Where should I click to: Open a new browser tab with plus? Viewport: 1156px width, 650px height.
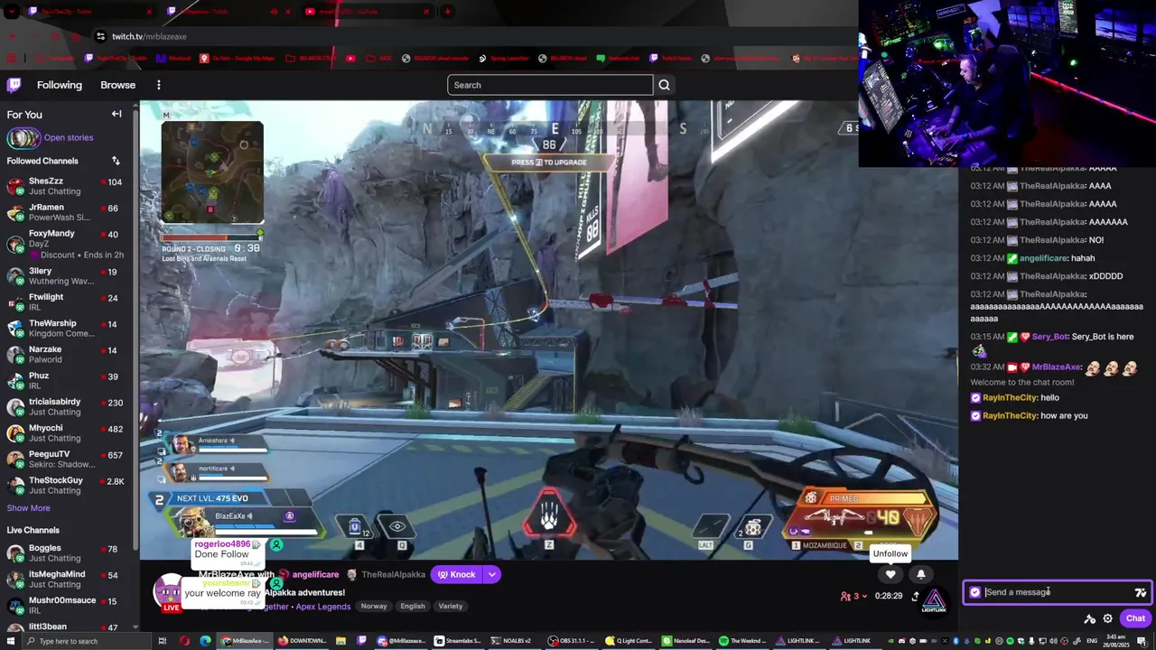pos(447,12)
